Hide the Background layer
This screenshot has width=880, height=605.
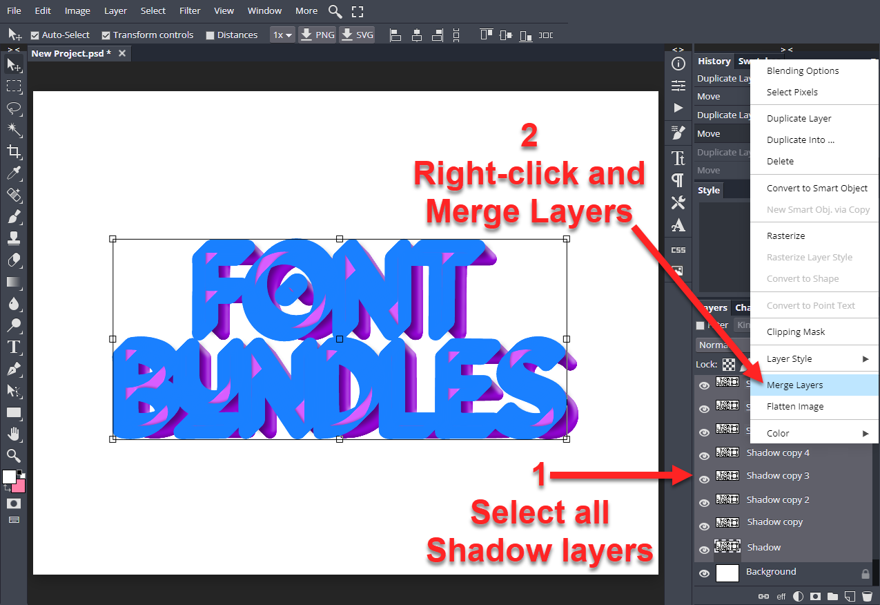704,573
